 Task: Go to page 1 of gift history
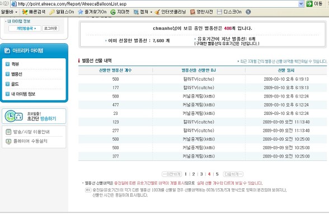click(186, 174)
